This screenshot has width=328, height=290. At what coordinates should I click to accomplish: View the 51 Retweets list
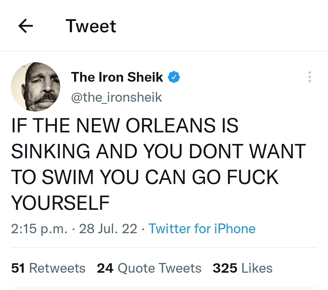[x=48, y=268]
